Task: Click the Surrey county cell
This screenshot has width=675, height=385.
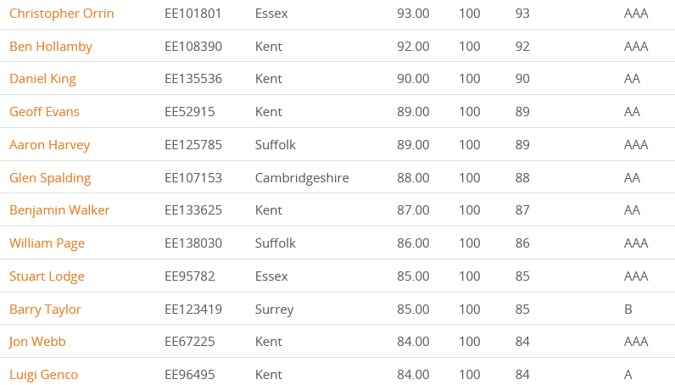Action: click(274, 310)
